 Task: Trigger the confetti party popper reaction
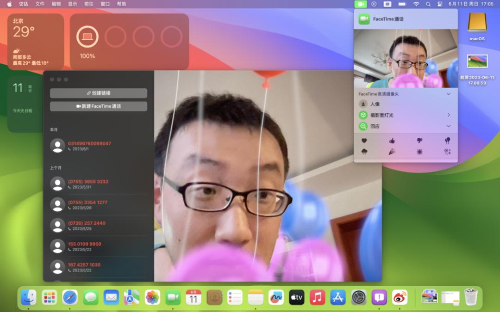pos(392,152)
